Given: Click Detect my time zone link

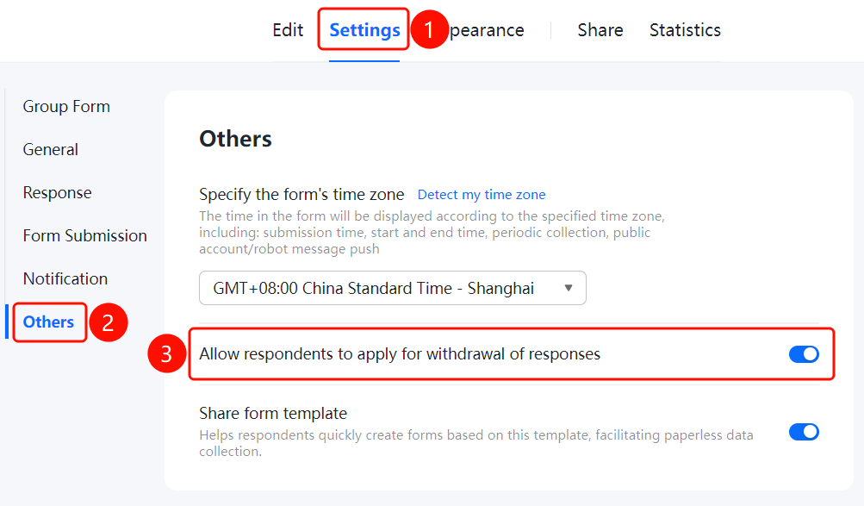Looking at the screenshot, I should coord(481,195).
